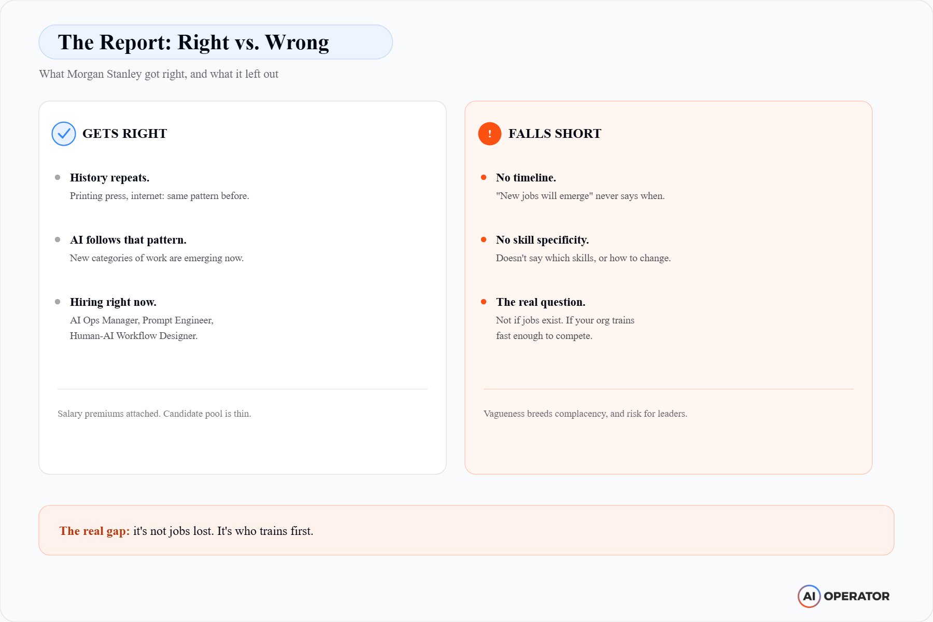
Task: Click the Printing press, internet description
Action: [160, 196]
